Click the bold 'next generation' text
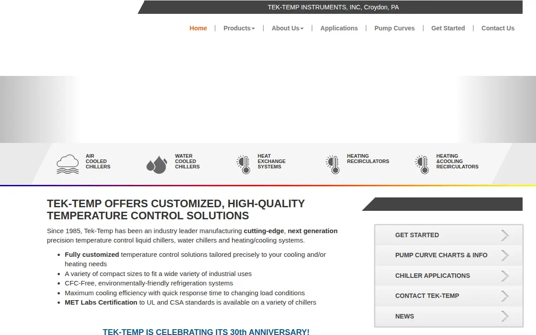Viewport: 536px width, 335px height. (313, 231)
